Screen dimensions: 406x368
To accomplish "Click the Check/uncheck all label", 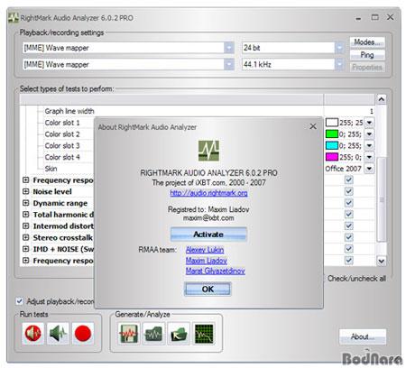I will [x=356, y=279].
